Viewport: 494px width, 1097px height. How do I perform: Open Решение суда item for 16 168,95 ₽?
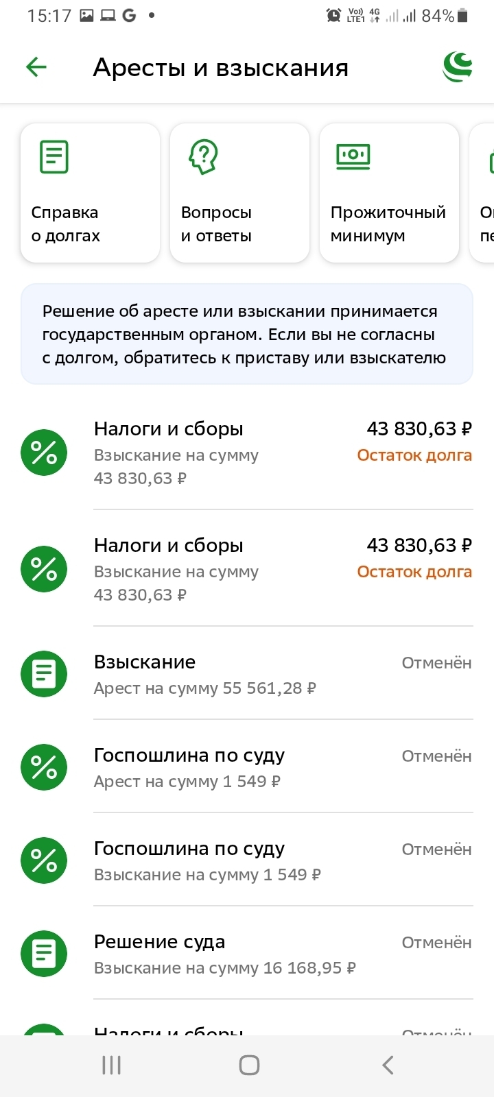click(x=247, y=953)
